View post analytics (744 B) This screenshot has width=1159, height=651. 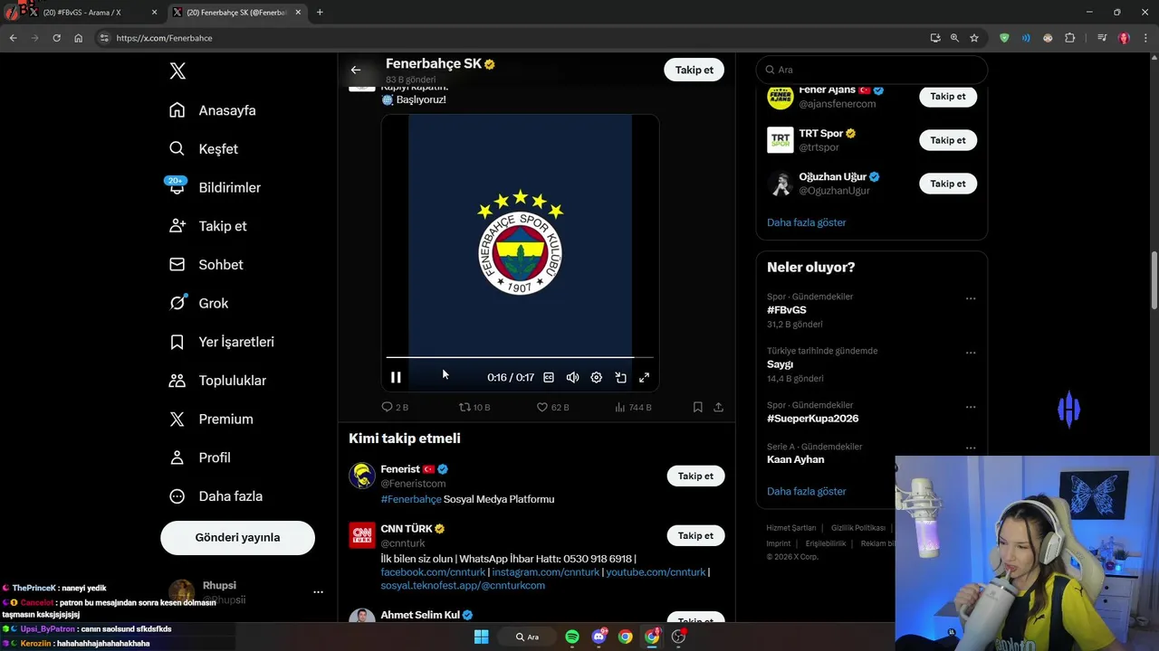633,408
